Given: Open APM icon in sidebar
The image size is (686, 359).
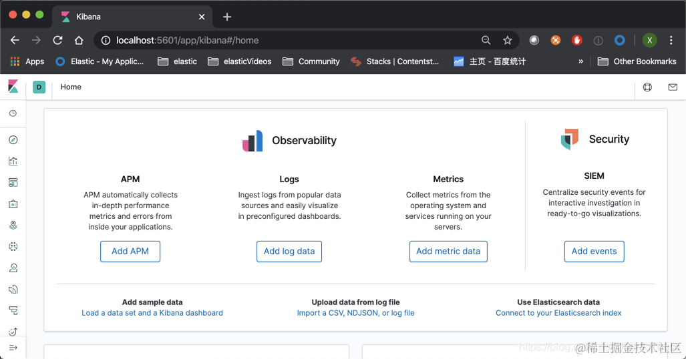Looking at the screenshot, I should [x=13, y=311].
